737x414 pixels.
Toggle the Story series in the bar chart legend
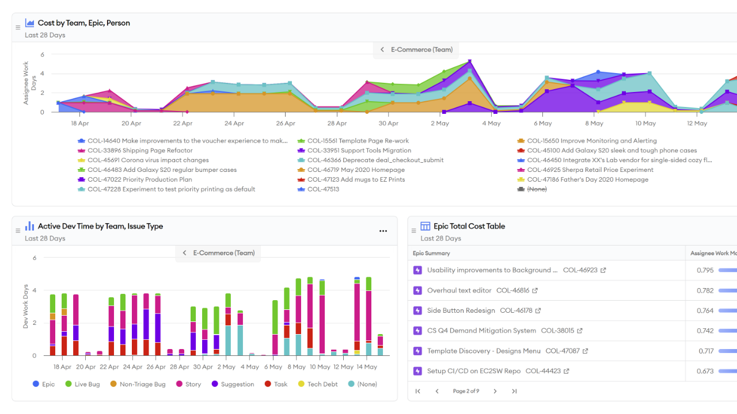point(188,384)
